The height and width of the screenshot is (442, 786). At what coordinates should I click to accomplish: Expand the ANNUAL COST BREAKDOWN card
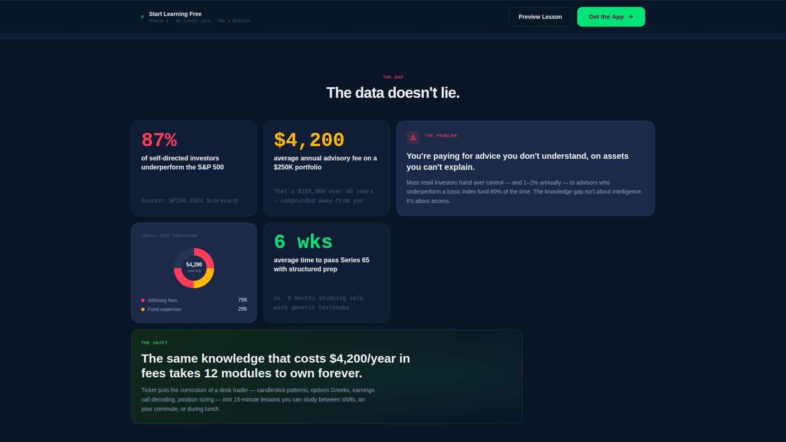(194, 273)
